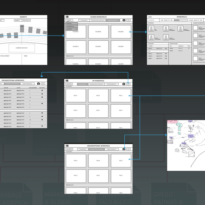205x205 pixels.
Task: Click the camera icon in My Workspace
Action: click(x=124, y=84)
